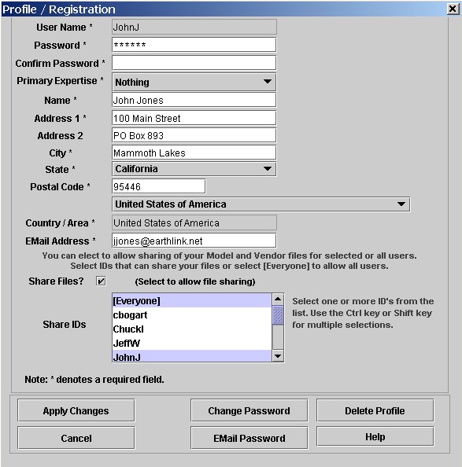Expand the State dropdown showing California
The height and width of the screenshot is (467, 462).
pos(194,169)
